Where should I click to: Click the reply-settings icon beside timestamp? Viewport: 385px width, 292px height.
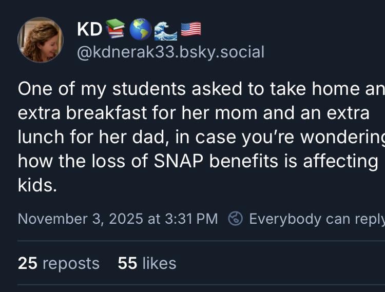[x=235, y=219]
